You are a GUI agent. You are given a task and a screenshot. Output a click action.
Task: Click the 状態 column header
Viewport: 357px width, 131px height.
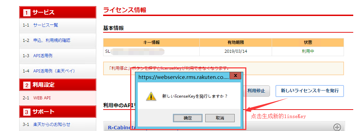pos(308,43)
